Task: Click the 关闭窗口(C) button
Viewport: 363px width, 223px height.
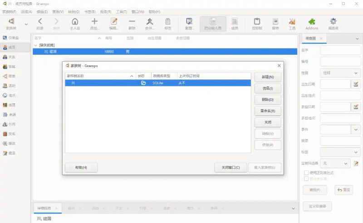Action: point(231,168)
